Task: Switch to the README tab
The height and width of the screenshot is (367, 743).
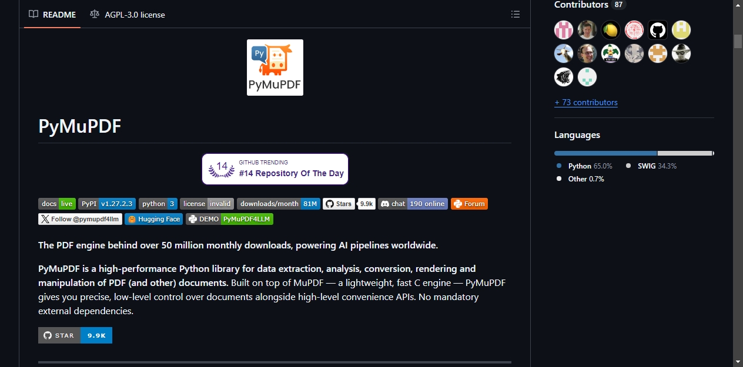Action: click(x=52, y=14)
